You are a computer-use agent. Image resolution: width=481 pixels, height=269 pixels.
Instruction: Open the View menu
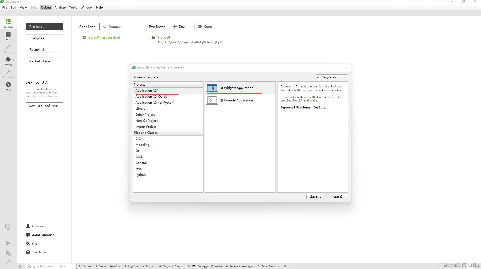[x=23, y=7]
